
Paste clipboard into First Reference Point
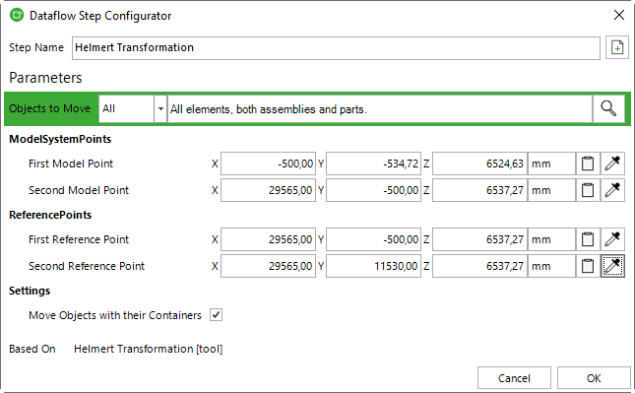tap(588, 239)
